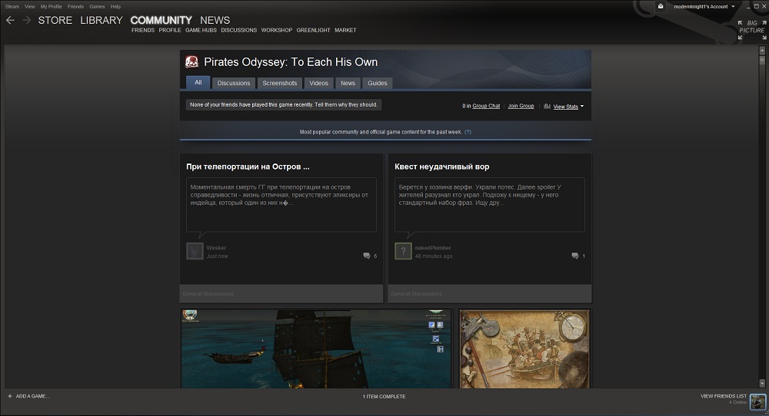Viewport: 769px width, 416px height.
Task: Click nakedPlumber's question mark avatar
Action: 403,251
